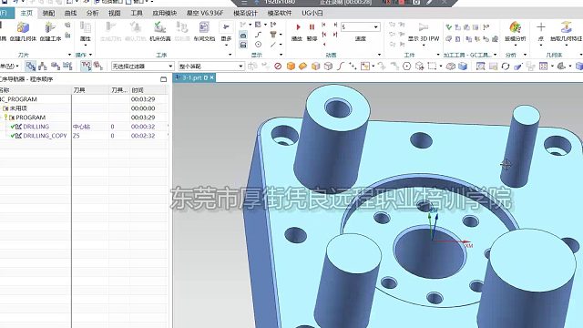Viewport: 583px width, 328px height.
Task: Toggle Program Order View in navigator
Action: [30, 67]
